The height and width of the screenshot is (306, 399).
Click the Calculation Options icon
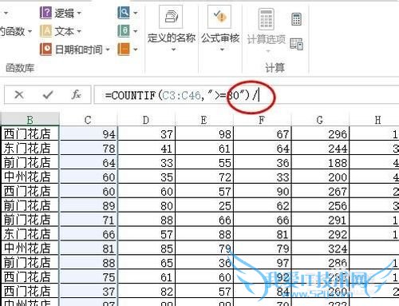tap(267, 19)
